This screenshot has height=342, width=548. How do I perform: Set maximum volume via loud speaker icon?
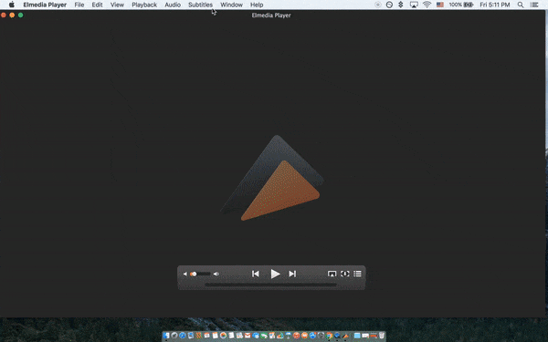pos(216,274)
